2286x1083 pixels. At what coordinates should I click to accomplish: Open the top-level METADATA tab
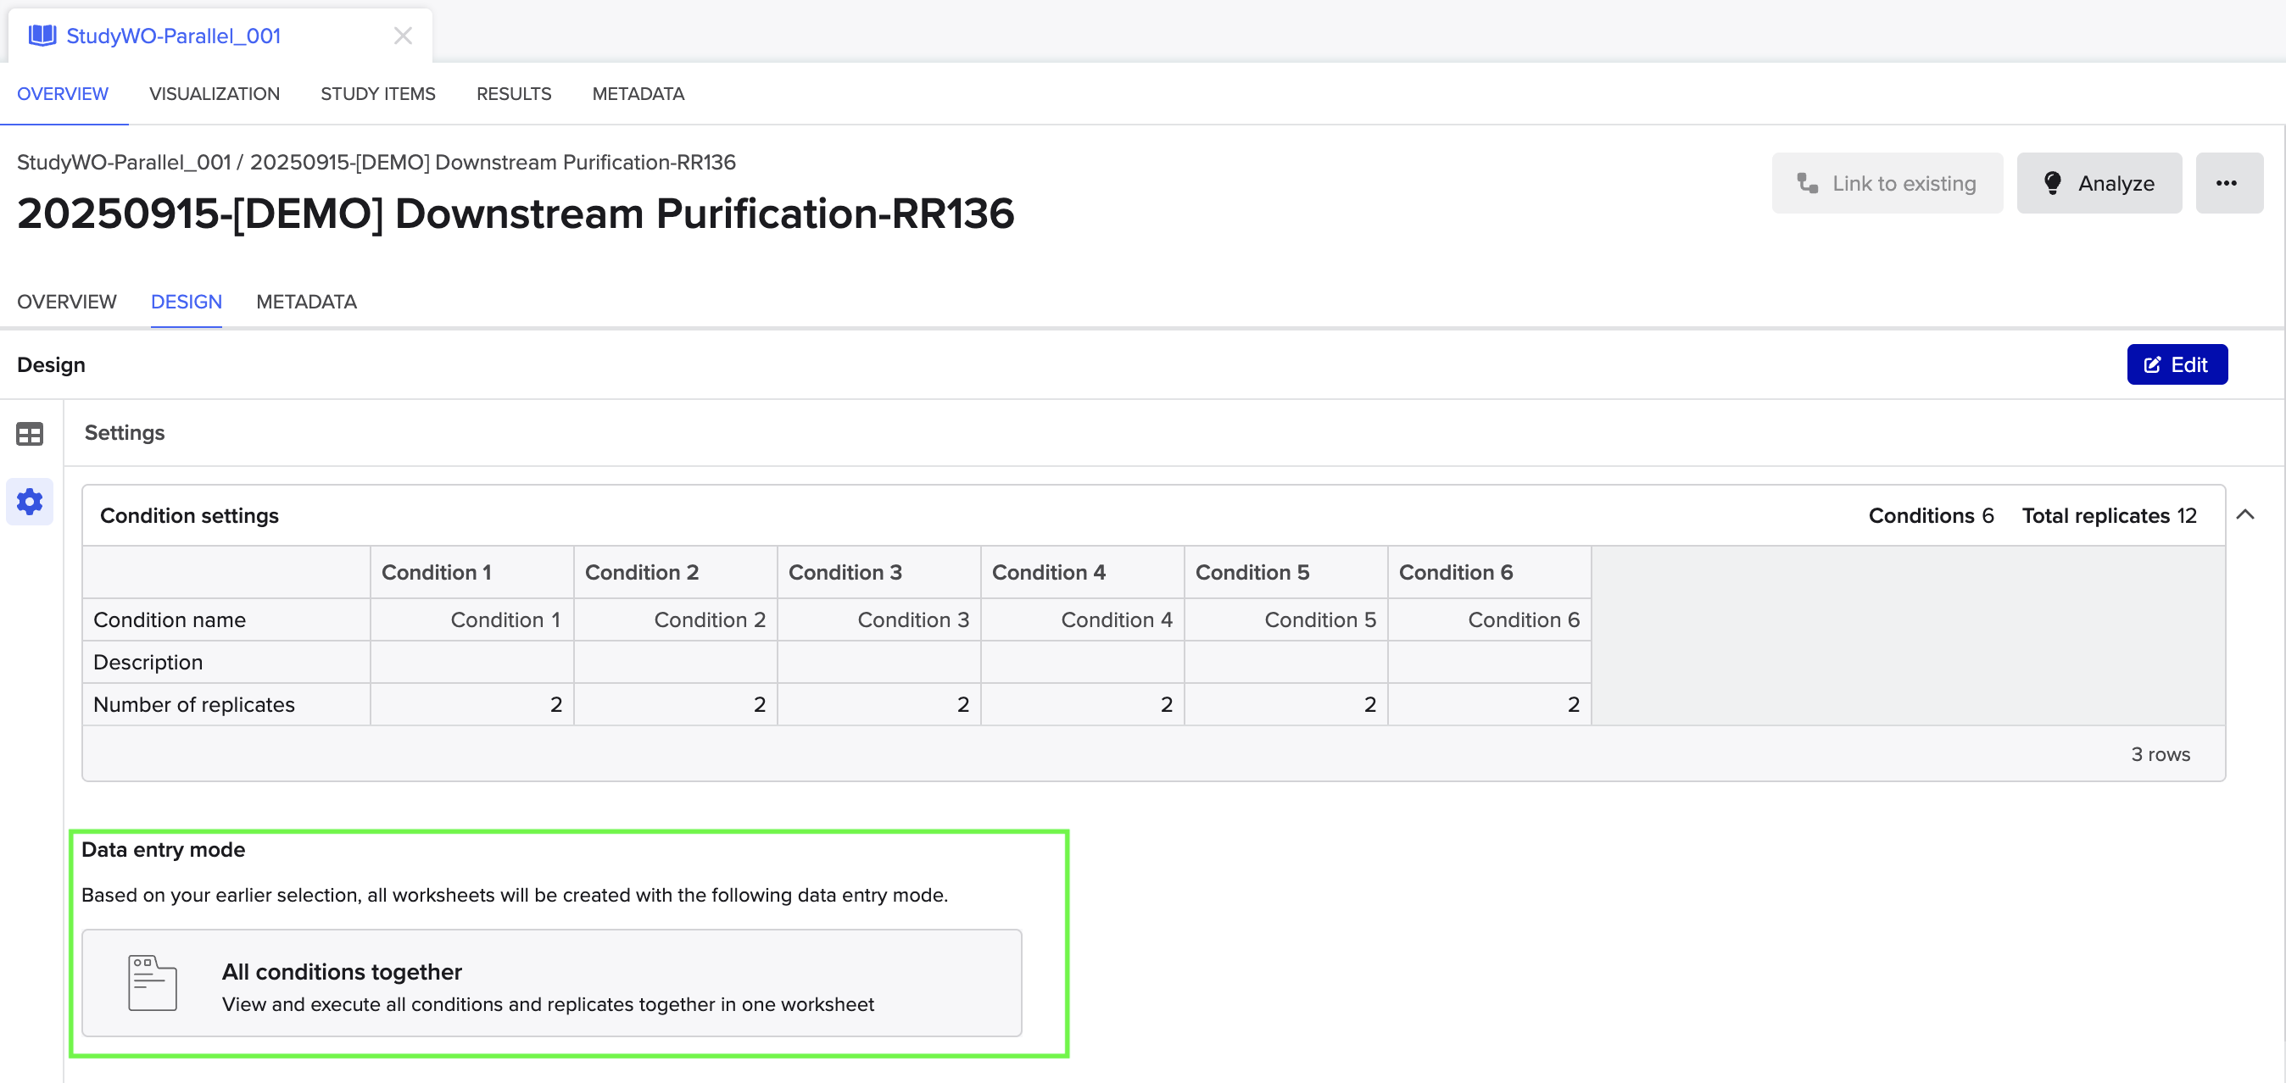637,94
